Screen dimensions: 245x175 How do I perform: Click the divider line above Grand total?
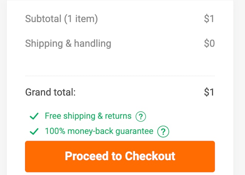[120, 76]
